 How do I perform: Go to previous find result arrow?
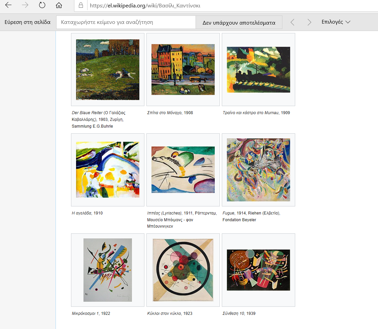(293, 22)
